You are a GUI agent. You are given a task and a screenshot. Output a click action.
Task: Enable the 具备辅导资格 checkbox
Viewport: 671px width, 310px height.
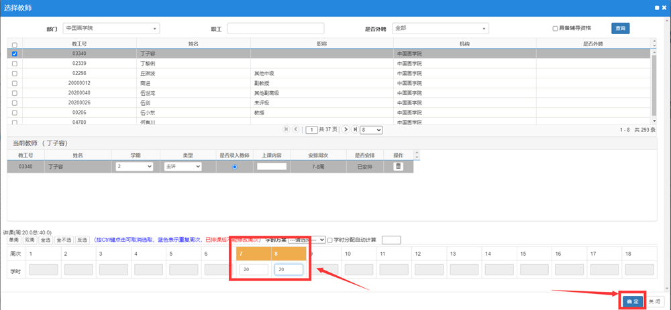(x=555, y=29)
